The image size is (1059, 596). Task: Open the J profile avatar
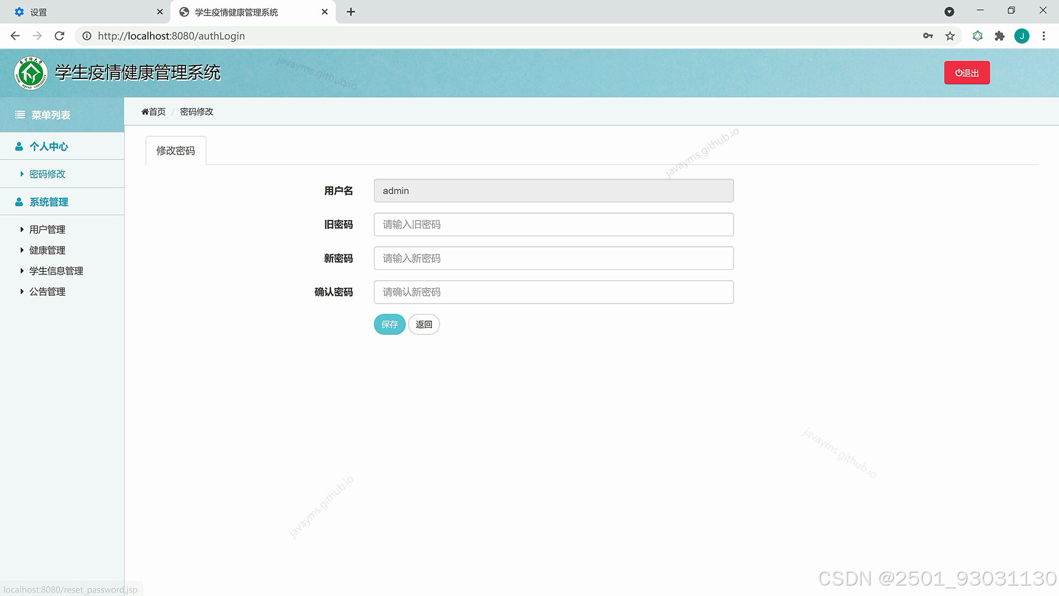pos(1021,36)
